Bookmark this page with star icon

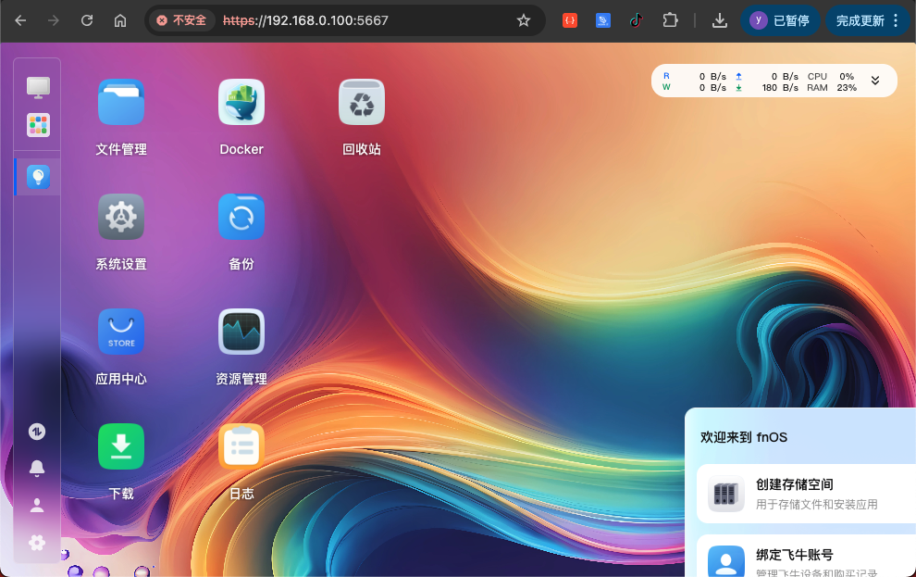(x=524, y=20)
